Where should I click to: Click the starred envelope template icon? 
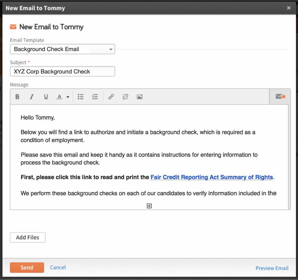[x=280, y=96]
